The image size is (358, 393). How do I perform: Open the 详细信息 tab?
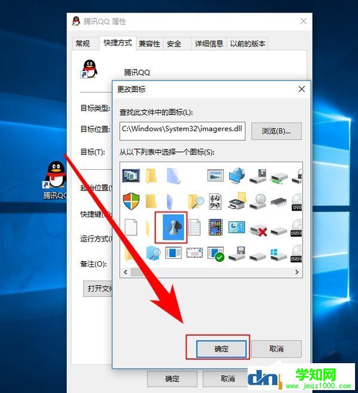click(x=209, y=44)
